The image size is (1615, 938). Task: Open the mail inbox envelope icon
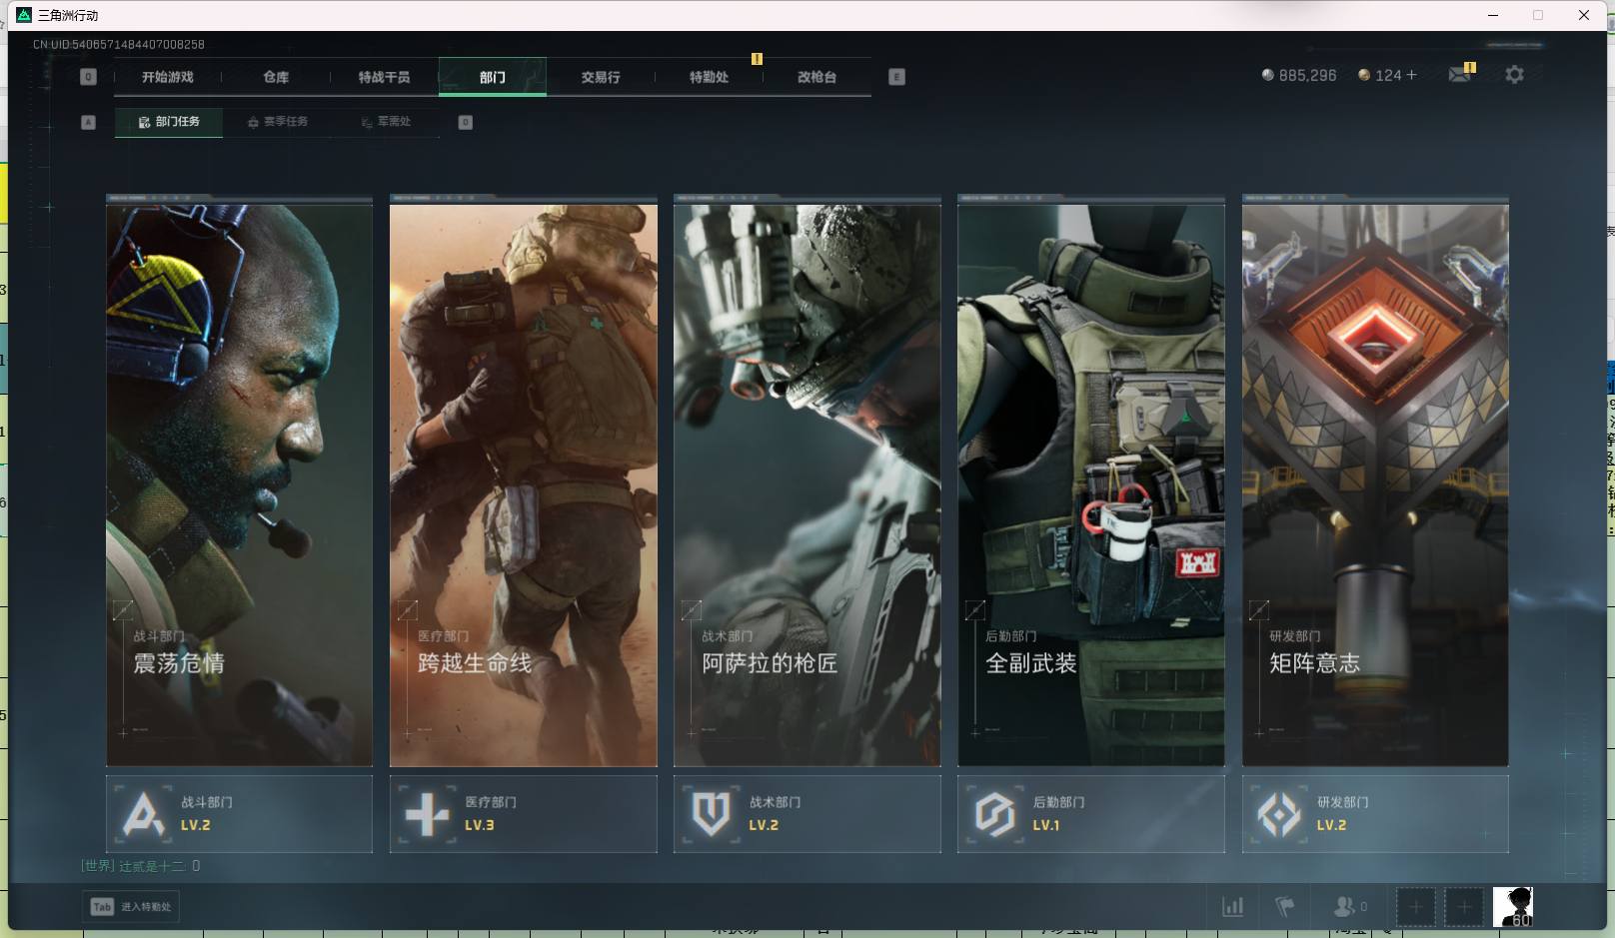pos(1459,75)
